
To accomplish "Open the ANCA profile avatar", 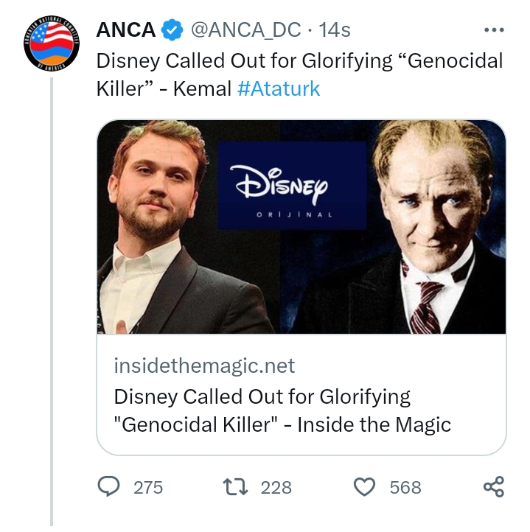I will coord(50,43).
